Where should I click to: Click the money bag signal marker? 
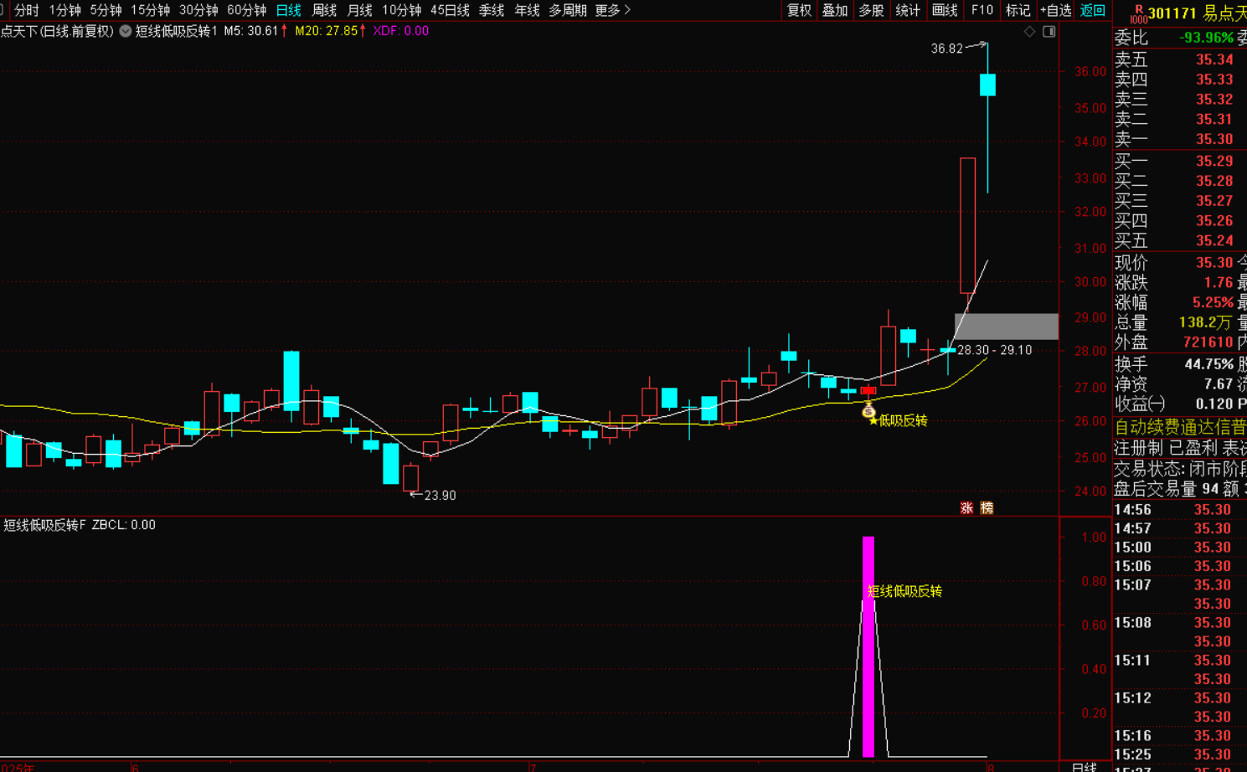pos(868,410)
